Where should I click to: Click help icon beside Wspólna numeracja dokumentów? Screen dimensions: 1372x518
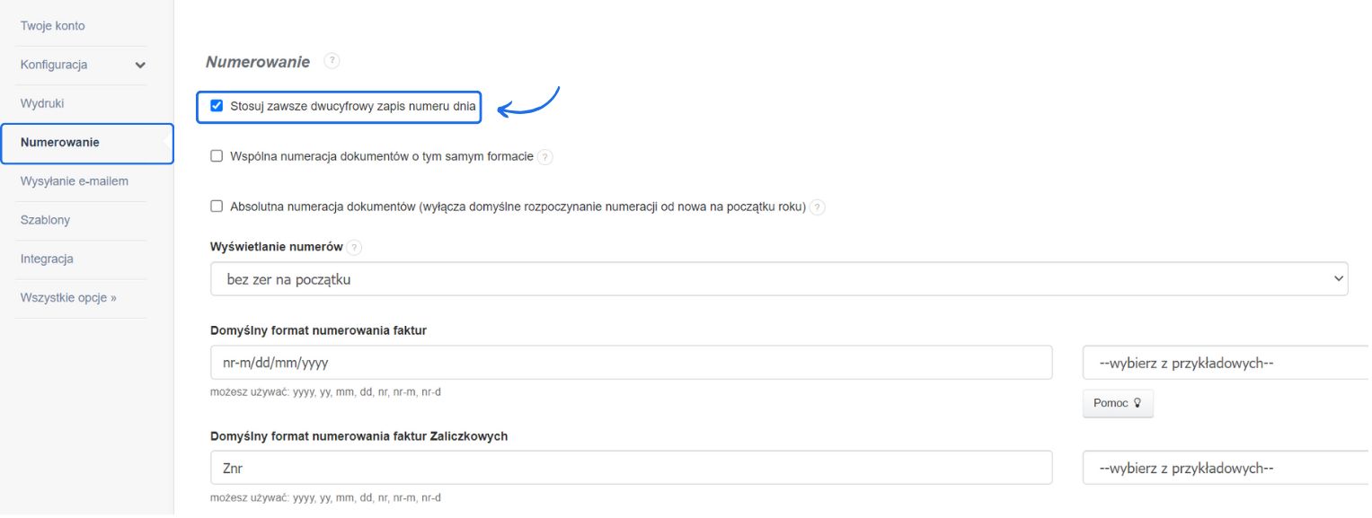[x=545, y=157]
